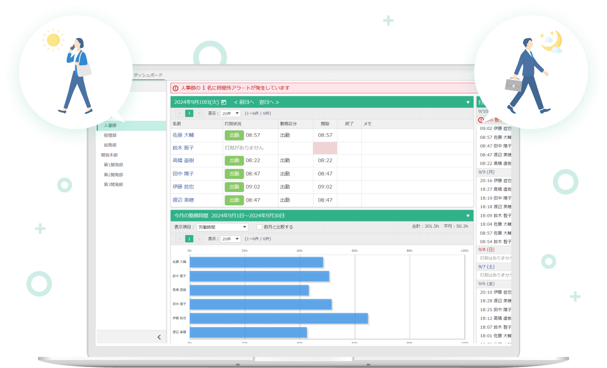Open the 20件 display count dropdown in attendance table

click(x=230, y=113)
